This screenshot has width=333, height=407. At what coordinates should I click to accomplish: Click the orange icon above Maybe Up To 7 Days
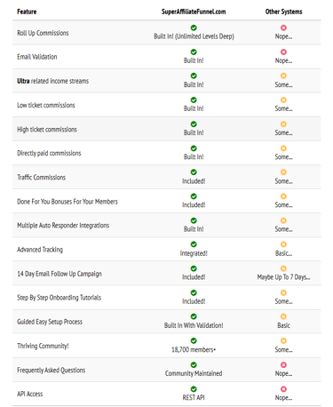pos(283,268)
